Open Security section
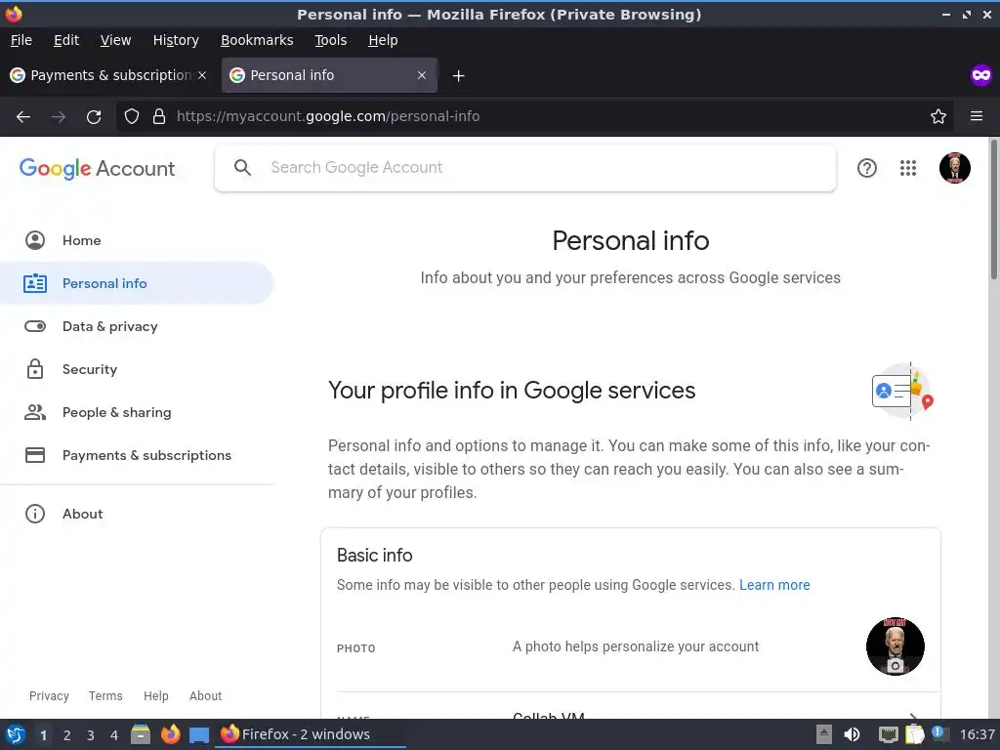 [x=137, y=369]
